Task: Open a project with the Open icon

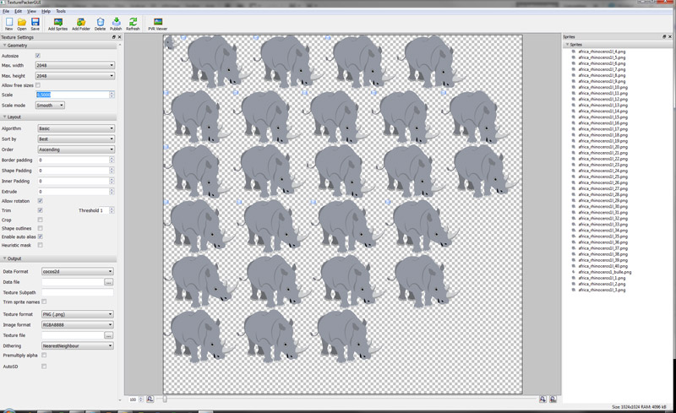Action: click(x=22, y=24)
